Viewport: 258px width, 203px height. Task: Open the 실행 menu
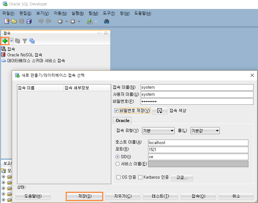(78, 13)
